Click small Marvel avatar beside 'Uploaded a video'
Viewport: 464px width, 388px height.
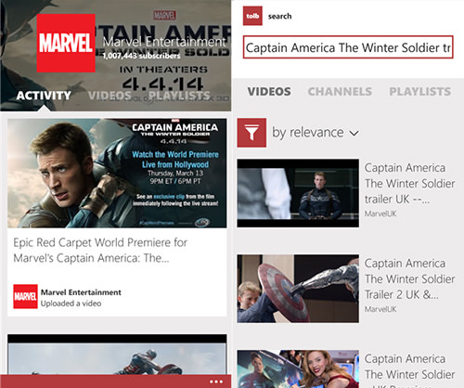[25, 296]
